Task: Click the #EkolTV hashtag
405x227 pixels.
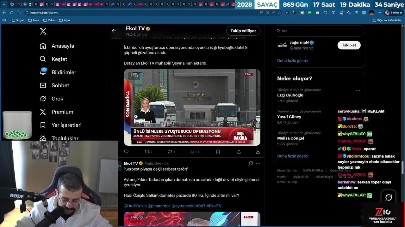Action: click(214, 206)
